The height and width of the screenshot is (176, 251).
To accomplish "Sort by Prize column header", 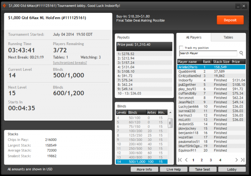I will 238,62.
